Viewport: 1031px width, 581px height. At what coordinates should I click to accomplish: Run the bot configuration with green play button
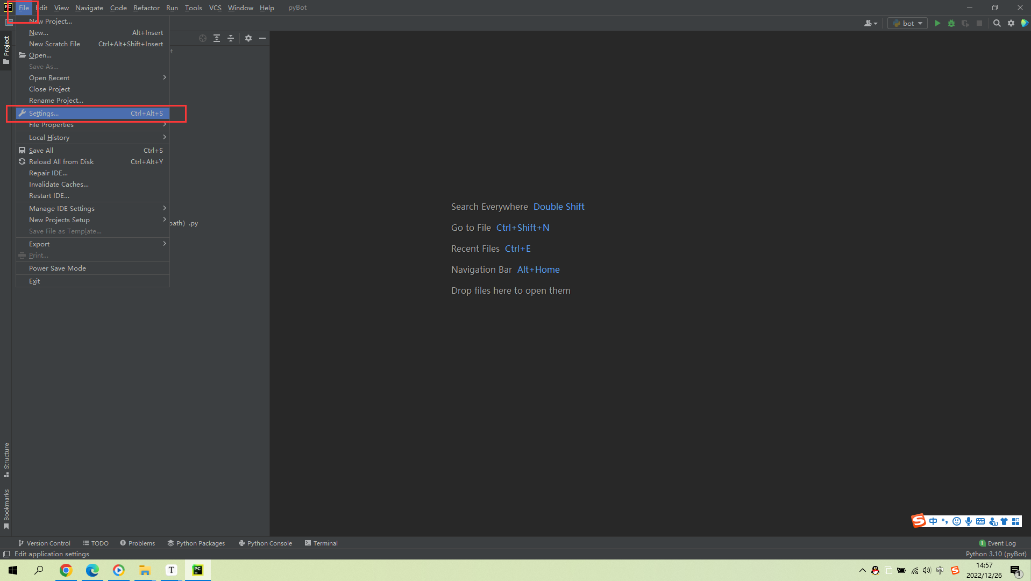coord(937,23)
